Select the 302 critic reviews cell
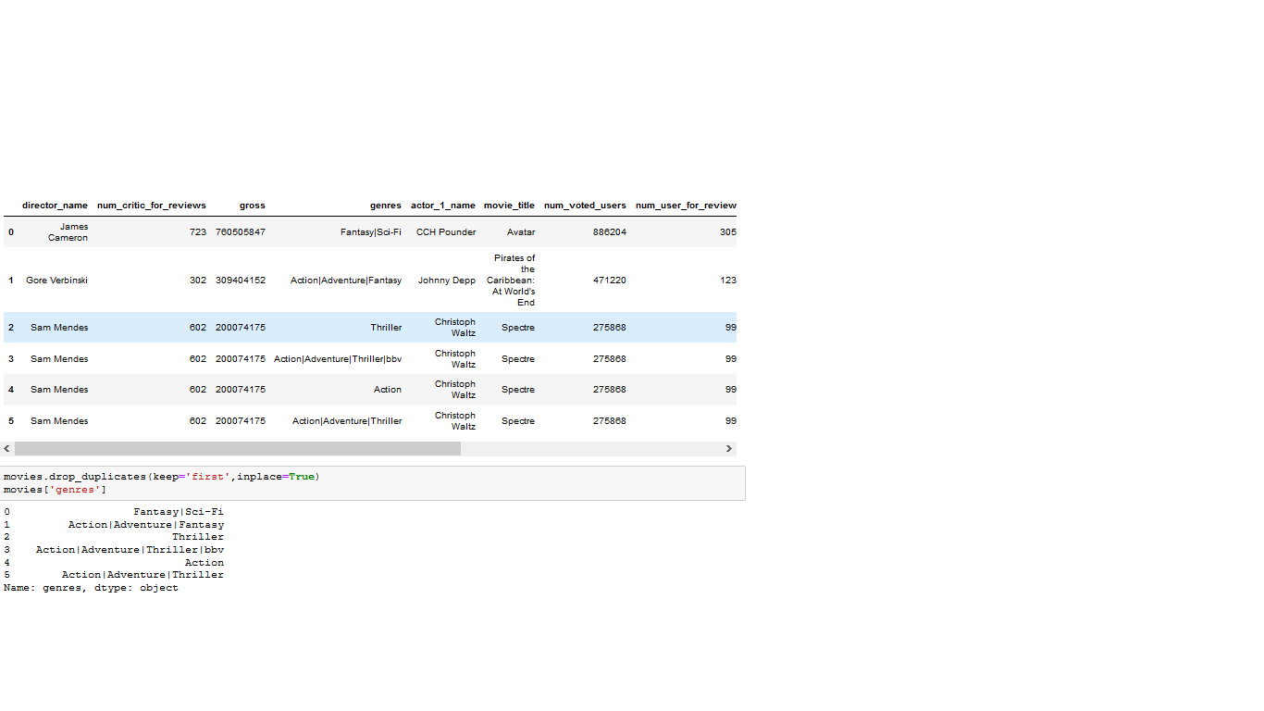 pyautogui.click(x=198, y=281)
